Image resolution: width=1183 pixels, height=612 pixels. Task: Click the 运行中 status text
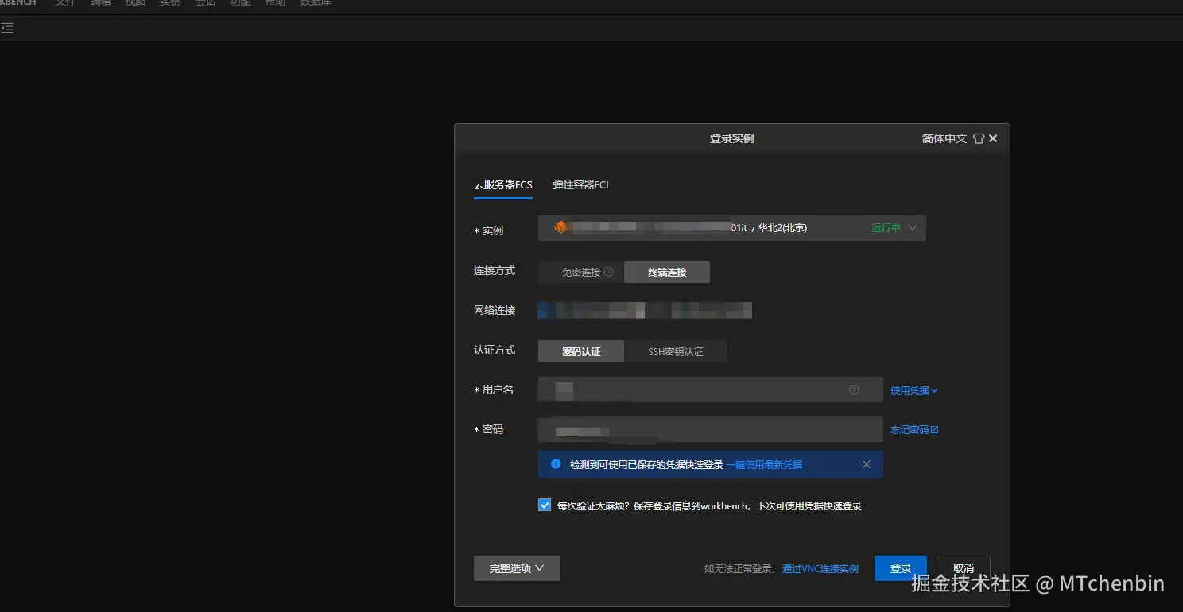[x=886, y=228]
